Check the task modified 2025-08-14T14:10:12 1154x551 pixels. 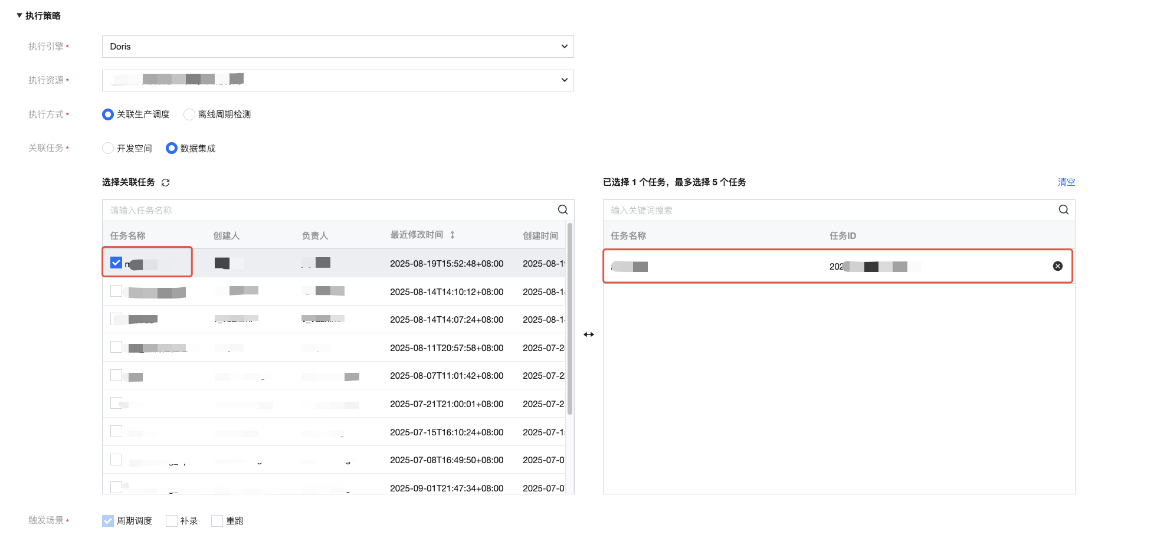click(x=116, y=291)
